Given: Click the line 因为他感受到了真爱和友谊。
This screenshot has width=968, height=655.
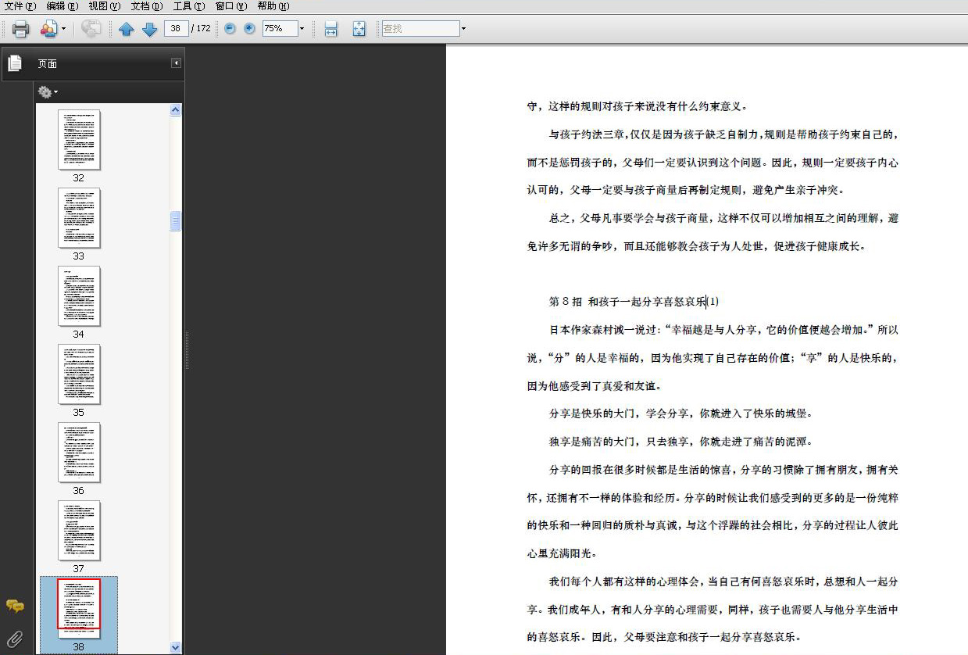Looking at the screenshot, I should [595, 385].
